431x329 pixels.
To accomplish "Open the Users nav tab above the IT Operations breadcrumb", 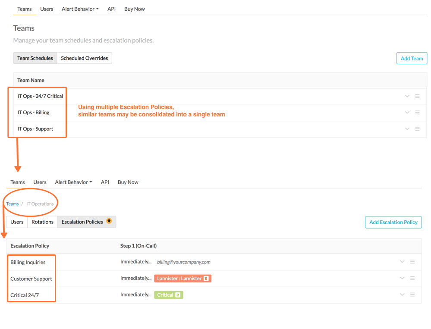I will (x=40, y=182).
